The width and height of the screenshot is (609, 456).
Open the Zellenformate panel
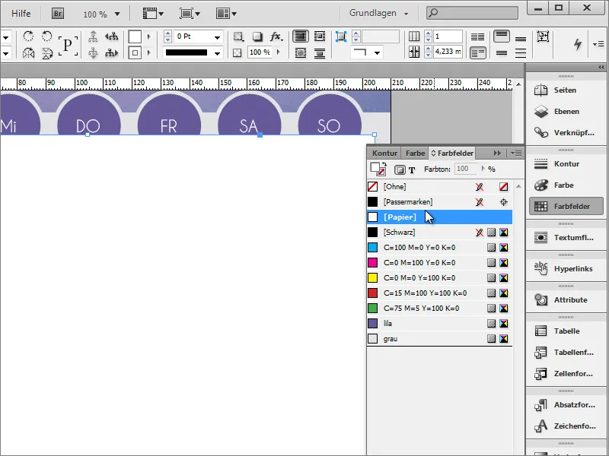[x=566, y=373]
